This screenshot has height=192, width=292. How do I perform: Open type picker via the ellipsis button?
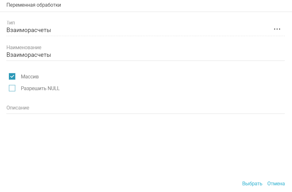pos(277,29)
